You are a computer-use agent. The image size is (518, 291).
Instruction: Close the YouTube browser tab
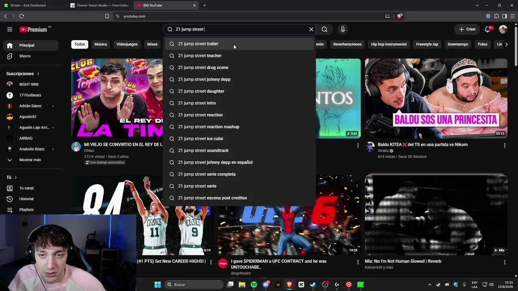(x=194, y=5)
